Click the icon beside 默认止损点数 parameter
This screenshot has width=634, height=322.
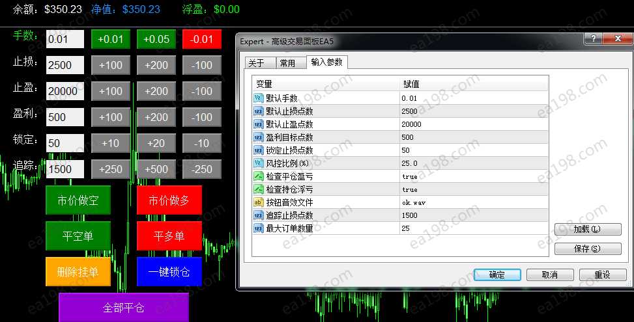(x=258, y=111)
